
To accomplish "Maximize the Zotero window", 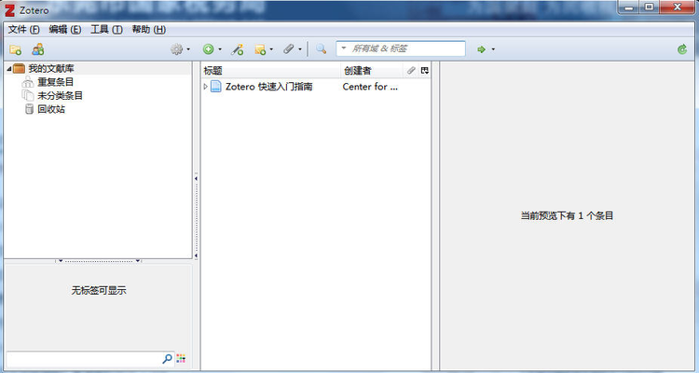I will point(650,7).
